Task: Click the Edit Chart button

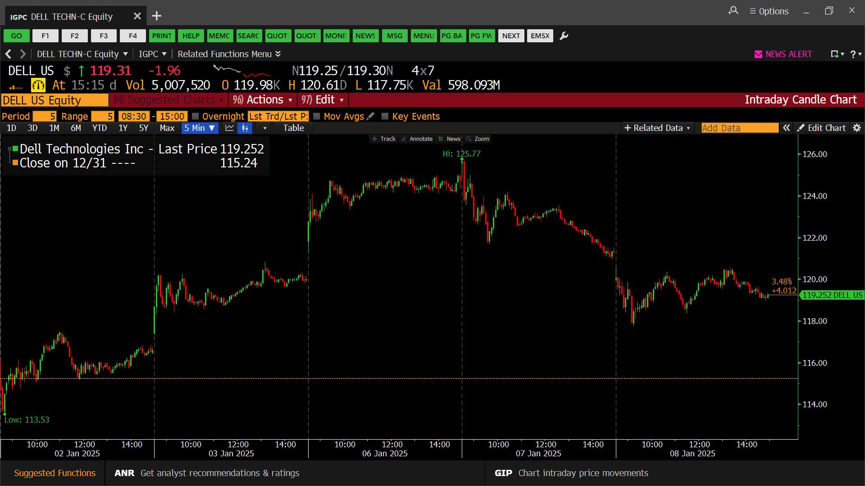Action: click(821, 128)
